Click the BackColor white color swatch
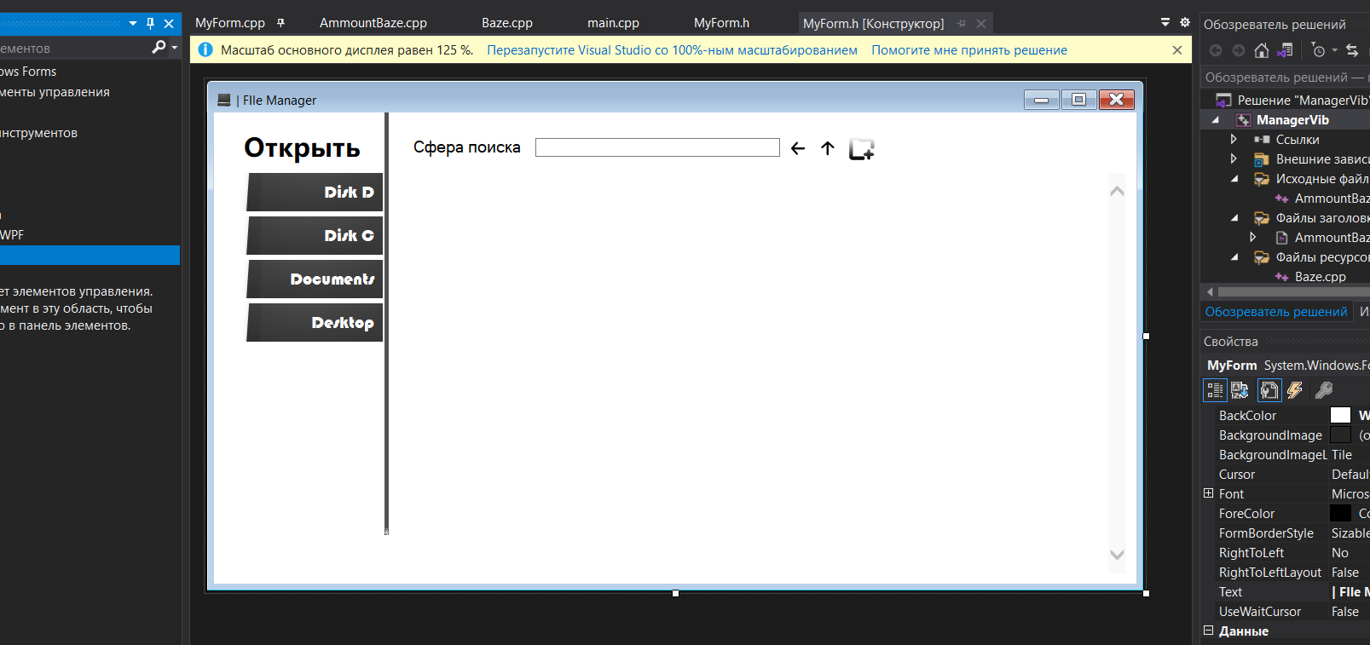The image size is (1370, 645). [1341, 415]
